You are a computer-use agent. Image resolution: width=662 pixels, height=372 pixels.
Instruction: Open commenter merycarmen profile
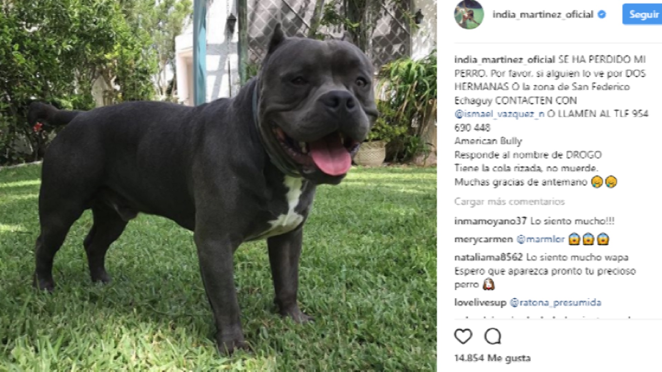483,239
